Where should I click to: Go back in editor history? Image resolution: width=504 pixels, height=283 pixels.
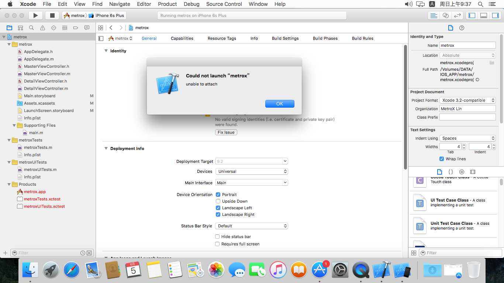pos(111,28)
